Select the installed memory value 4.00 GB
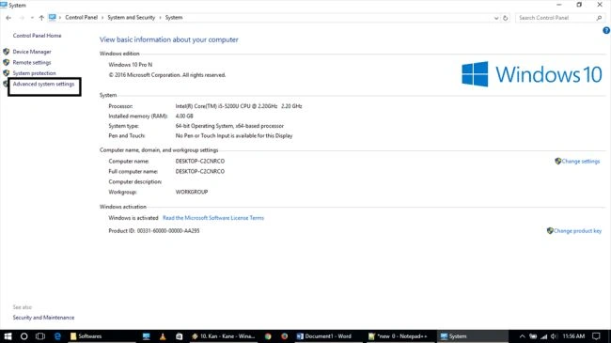Image resolution: width=611 pixels, height=343 pixels. [x=184, y=117]
